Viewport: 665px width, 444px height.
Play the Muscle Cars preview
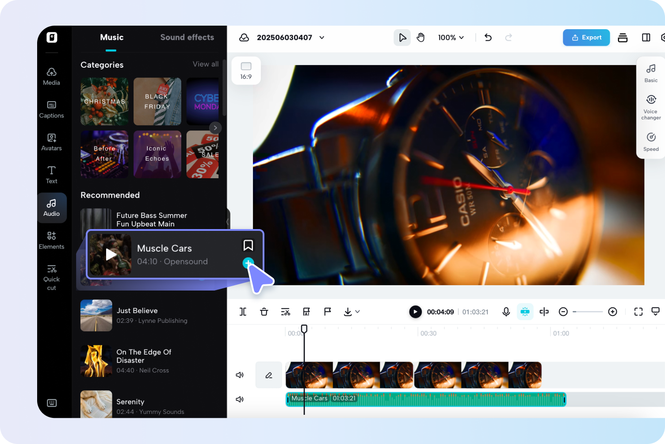(111, 254)
